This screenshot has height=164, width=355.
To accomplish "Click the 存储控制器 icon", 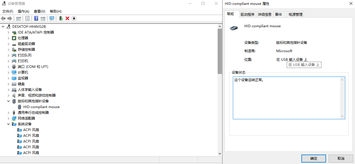I will pyautogui.click(x=14, y=50).
